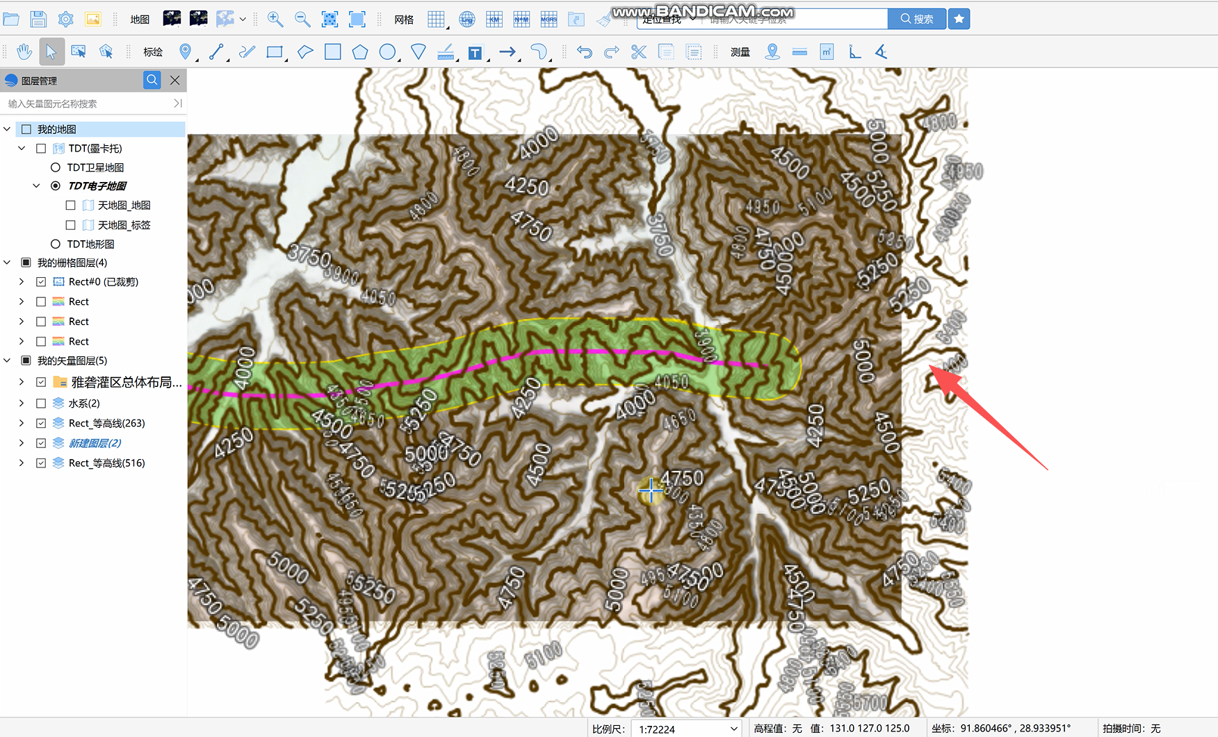Enable the 天地图_标签 checkbox
This screenshot has height=737, width=1218.
pyautogui.click(x=70, y=225)
